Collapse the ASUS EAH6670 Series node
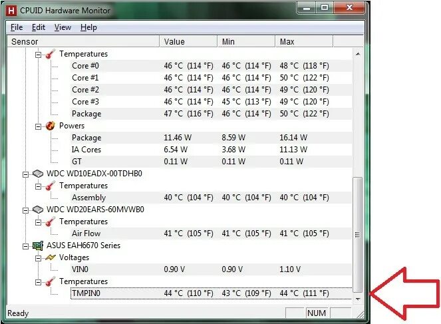Image resolution: width=441 pixels, height=324 pixels. [x=25, y=247]
